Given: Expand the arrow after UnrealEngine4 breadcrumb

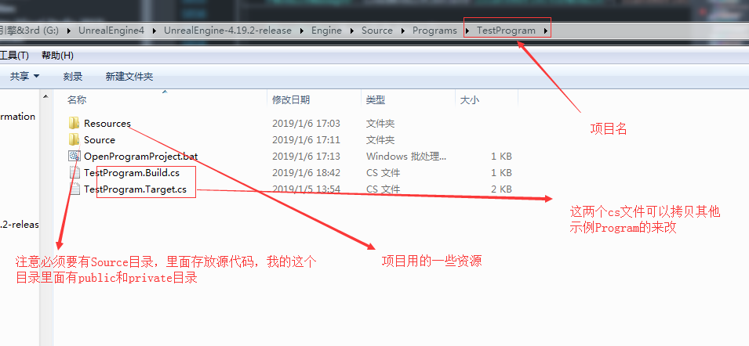Looking at the screenshot, I should 155,31.
